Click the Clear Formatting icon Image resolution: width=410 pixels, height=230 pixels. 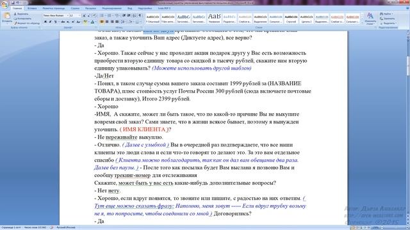[x=94, y=15]
